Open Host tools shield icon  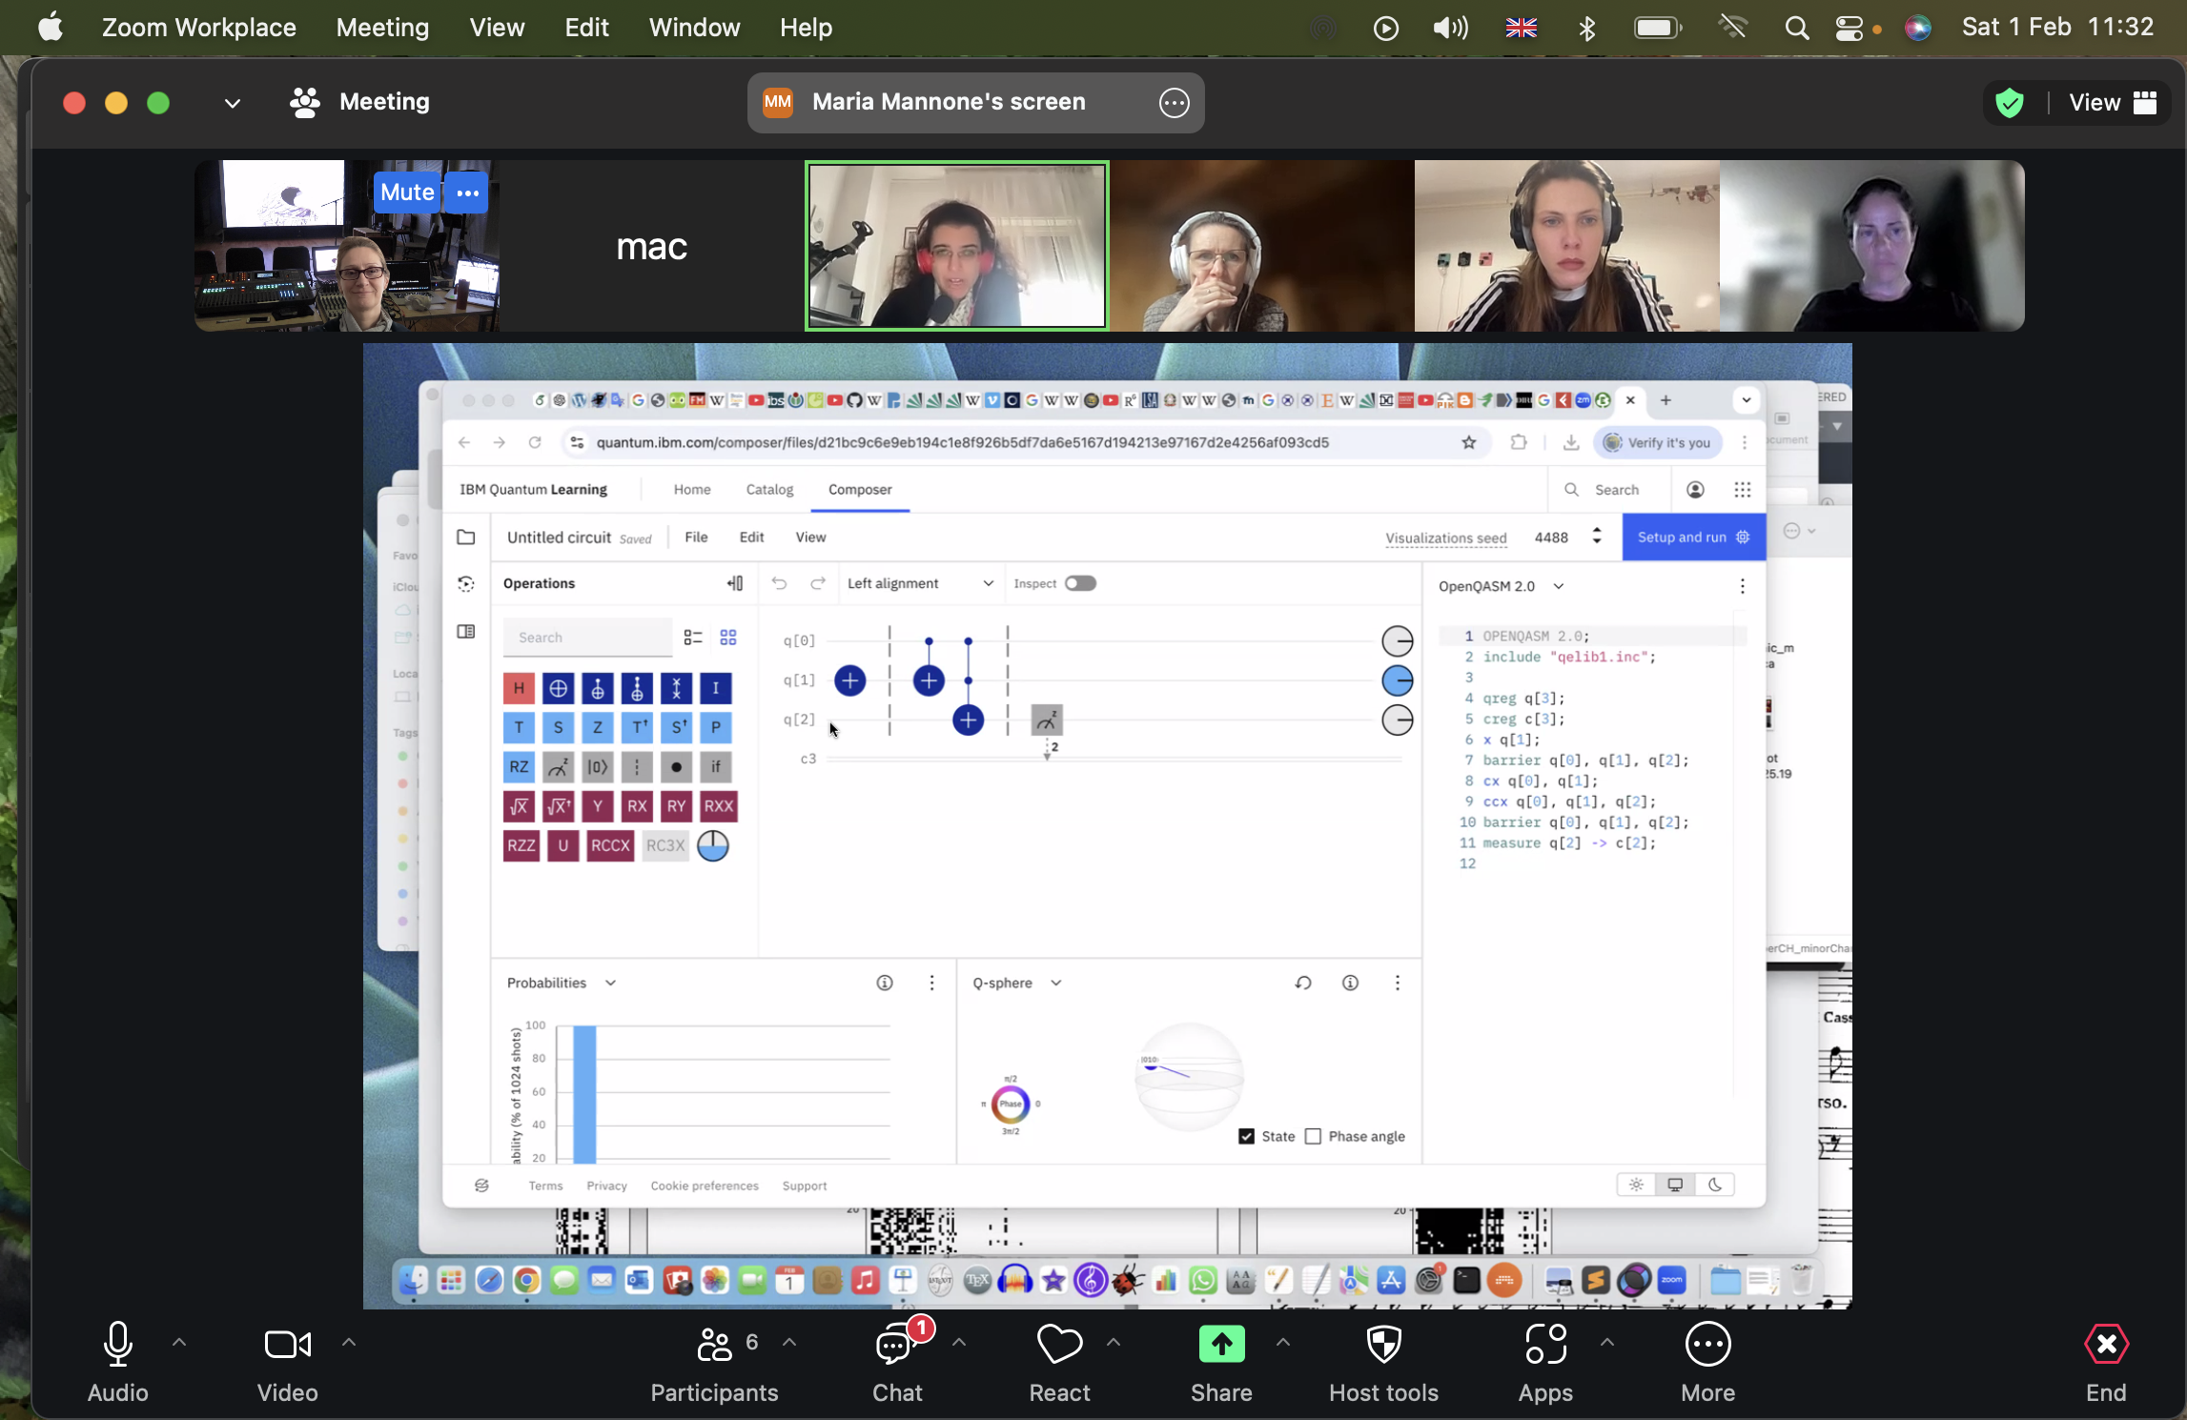(1383, 1345)
